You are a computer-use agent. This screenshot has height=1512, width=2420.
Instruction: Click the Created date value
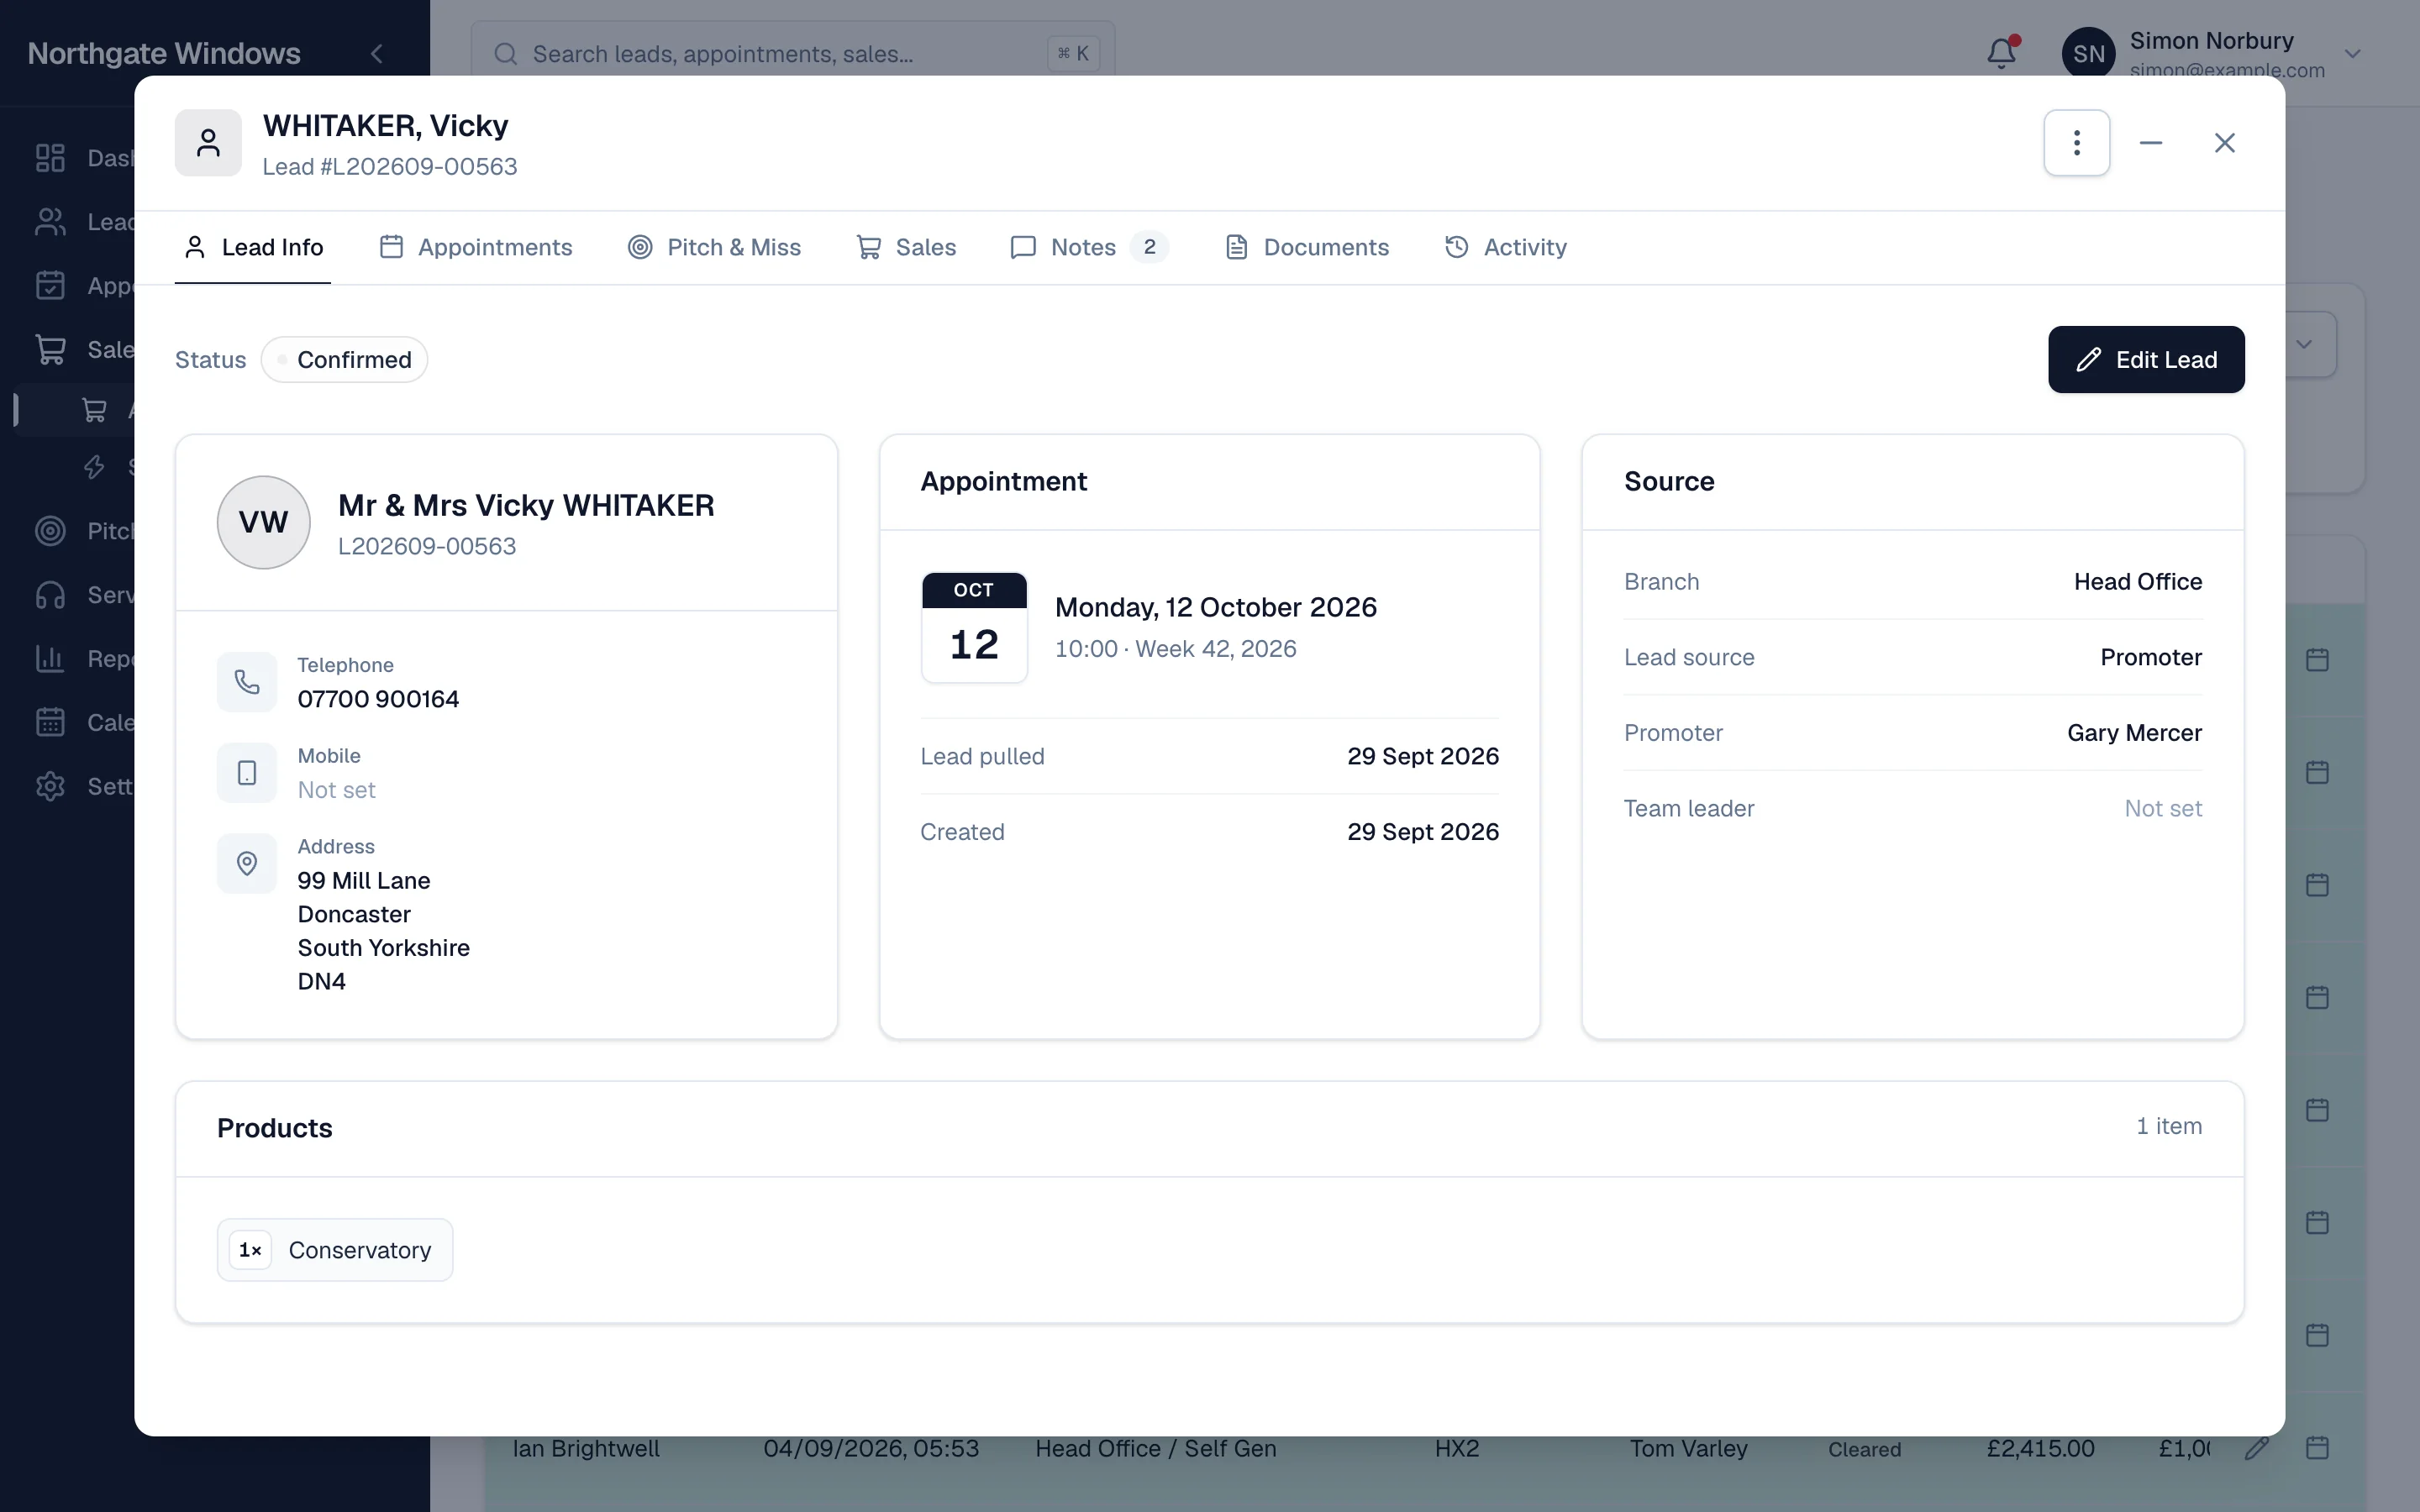[x=1423, y=832]
